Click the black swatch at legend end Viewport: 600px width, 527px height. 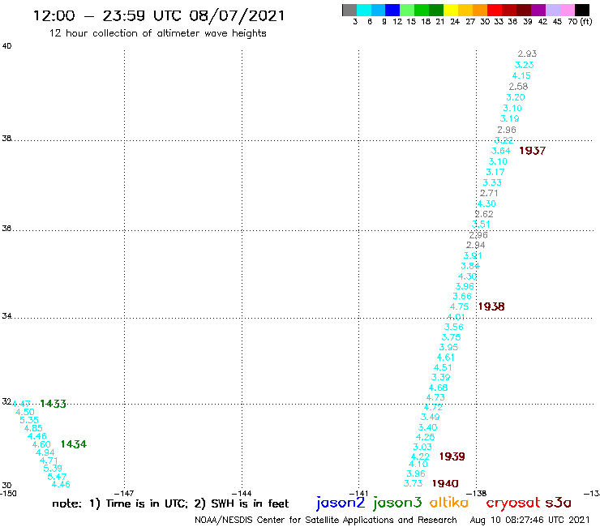click(x=581, y=10)
